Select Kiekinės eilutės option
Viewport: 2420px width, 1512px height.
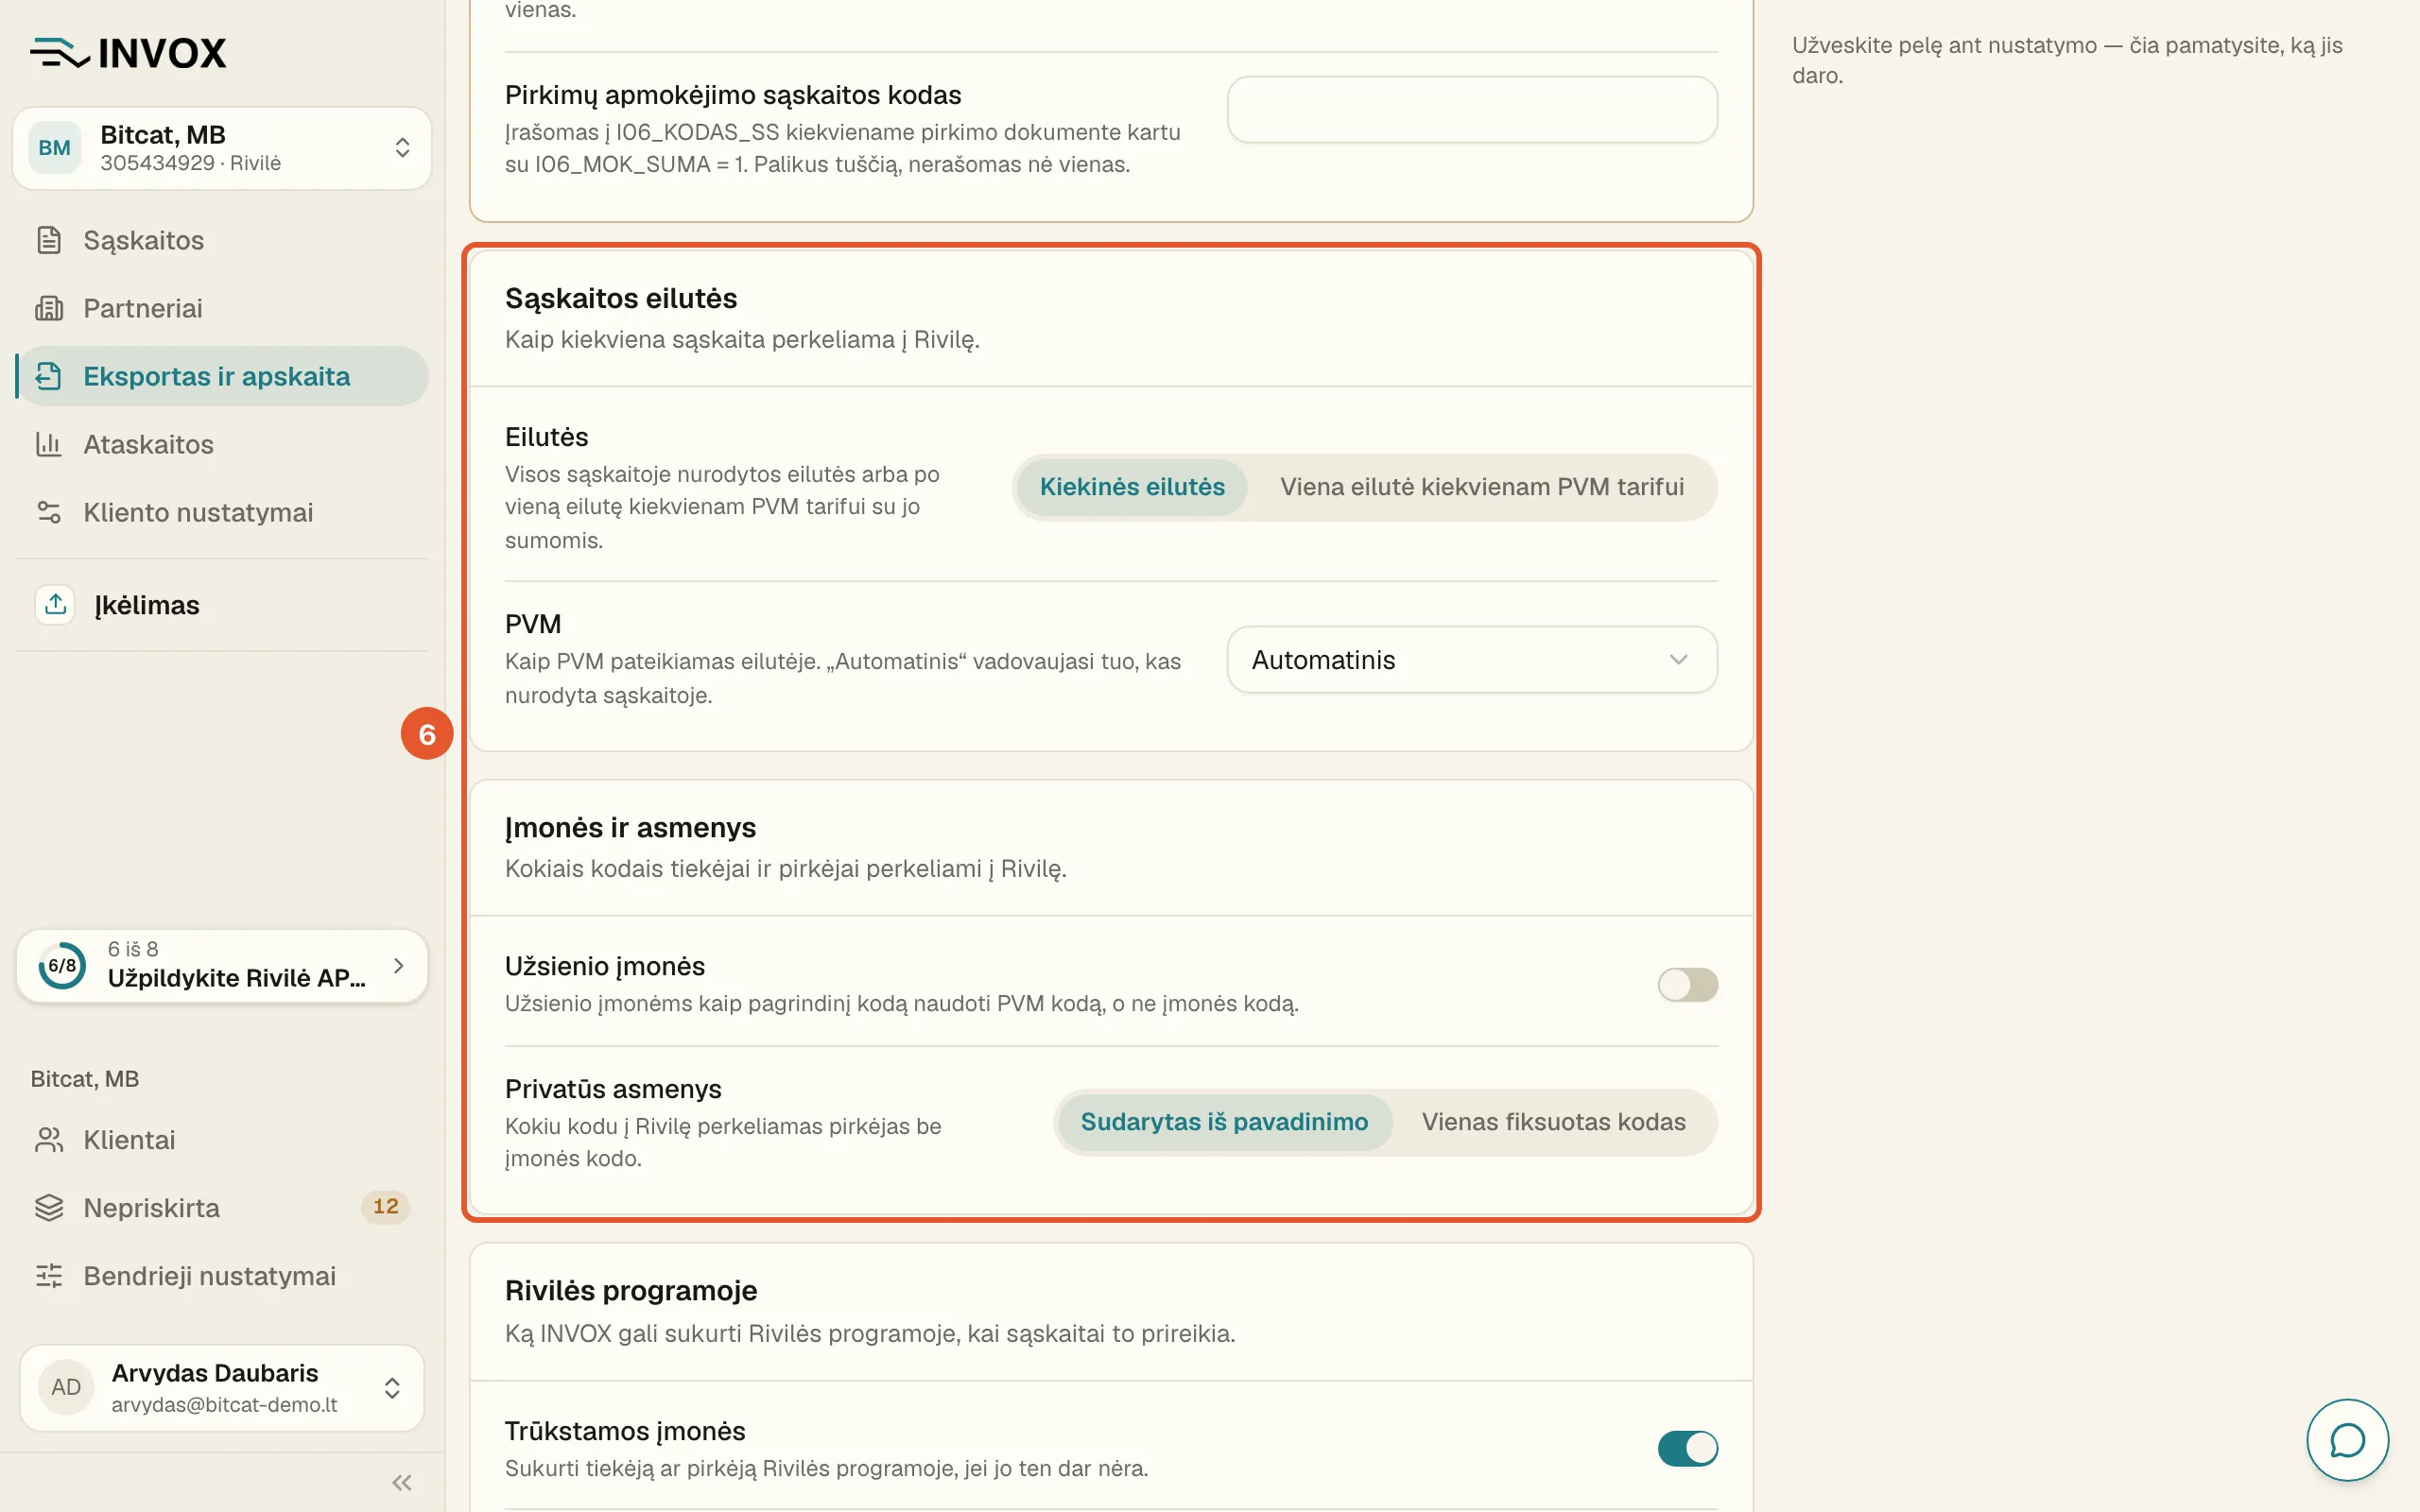pyautogui.click(x=1132, y=487)
